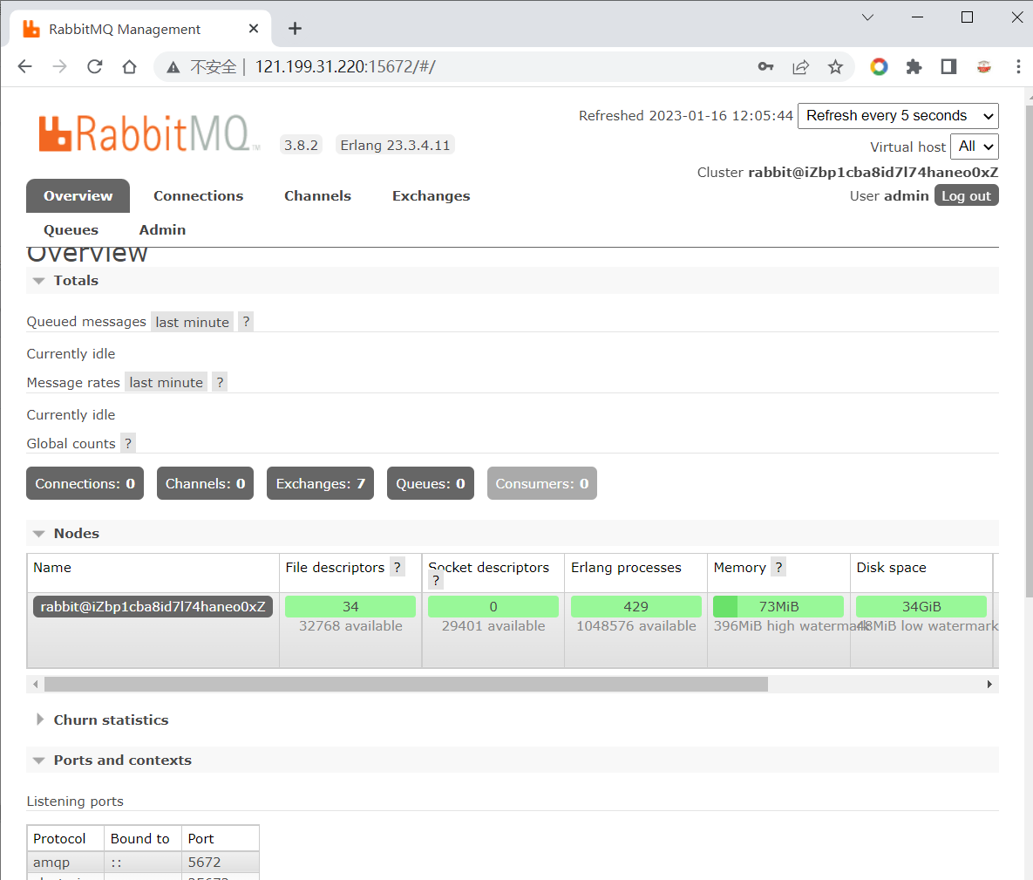The width and height of the screenshot is (1033, 880).
Task: Open help for File descriptors
Action: 398,568
